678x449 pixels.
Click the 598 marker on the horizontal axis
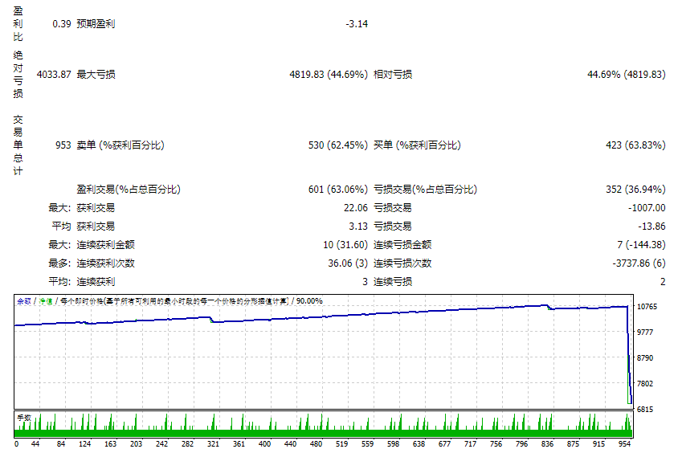click(393, 443)
